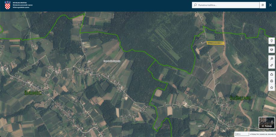Click the 200 m scale bar
276x137 pixels.
coord(242,134)
